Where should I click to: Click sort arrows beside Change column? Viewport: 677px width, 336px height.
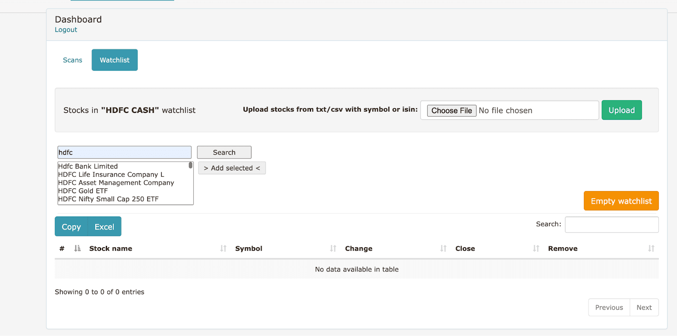point(443,249)
